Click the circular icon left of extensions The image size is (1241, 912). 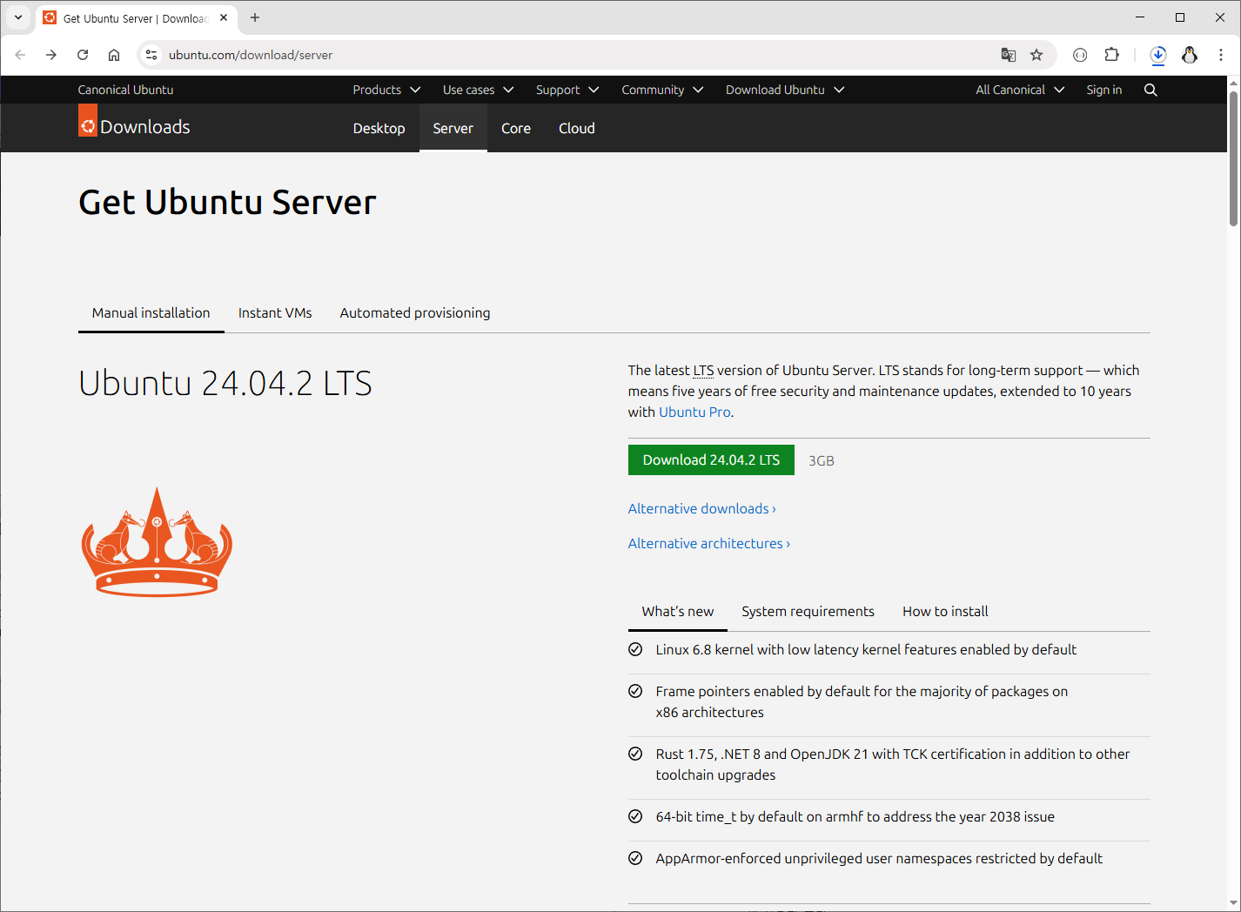pos(1080,55)
